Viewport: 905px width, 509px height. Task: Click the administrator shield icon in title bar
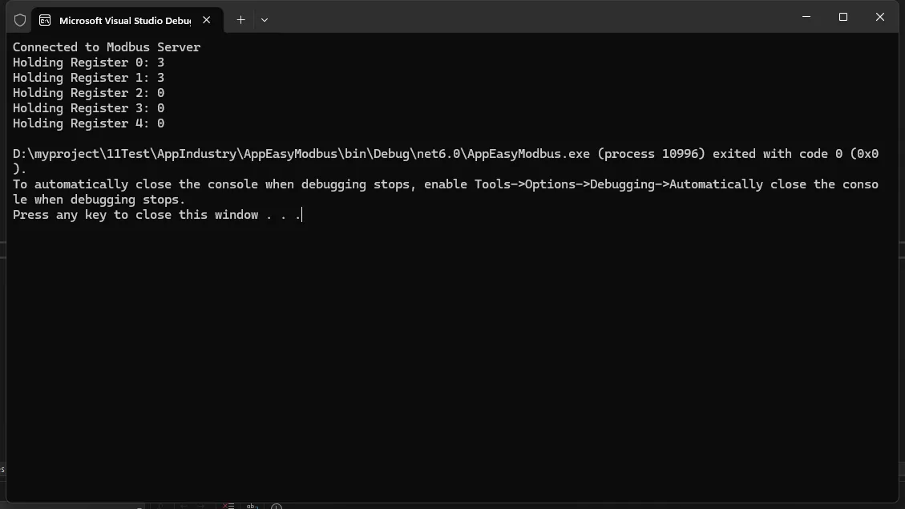20,20
